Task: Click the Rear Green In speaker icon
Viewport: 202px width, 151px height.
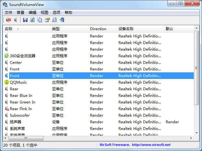Action: pyautogui.click(x=6, y=102)
